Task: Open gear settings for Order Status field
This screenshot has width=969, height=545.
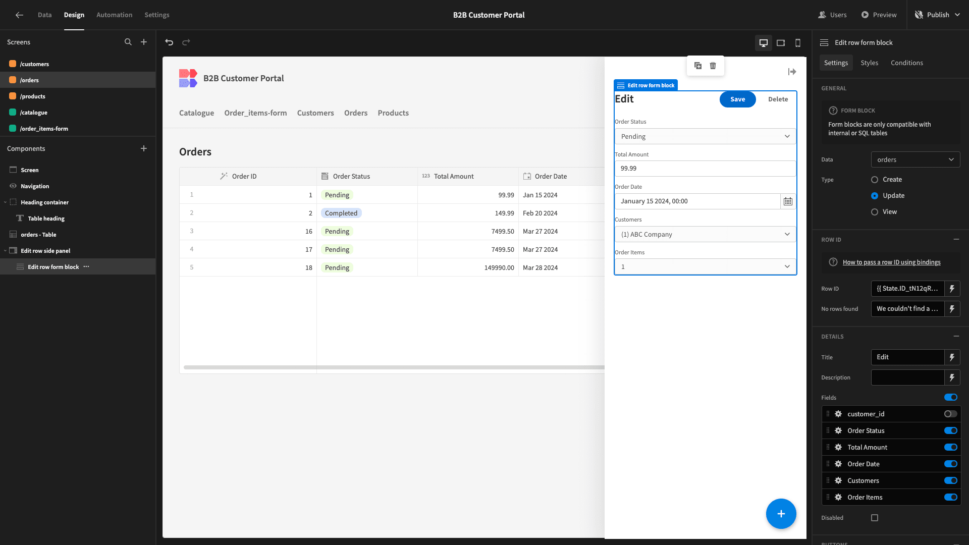Action: (x=838, y=430)
